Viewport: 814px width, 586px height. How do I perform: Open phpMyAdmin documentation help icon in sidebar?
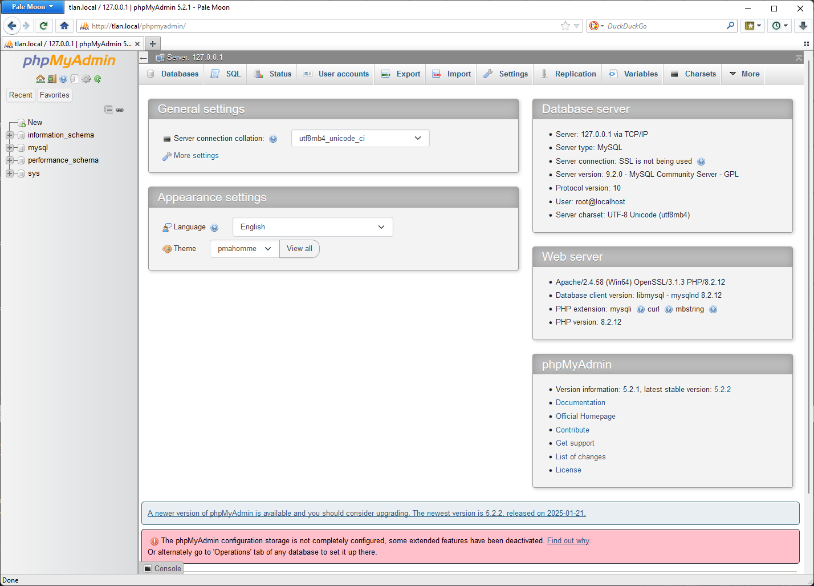(x=63, y=79)
